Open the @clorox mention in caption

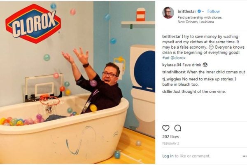(x=178, y=58)
